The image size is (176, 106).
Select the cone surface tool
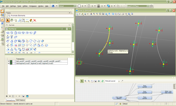coord(16,33)
